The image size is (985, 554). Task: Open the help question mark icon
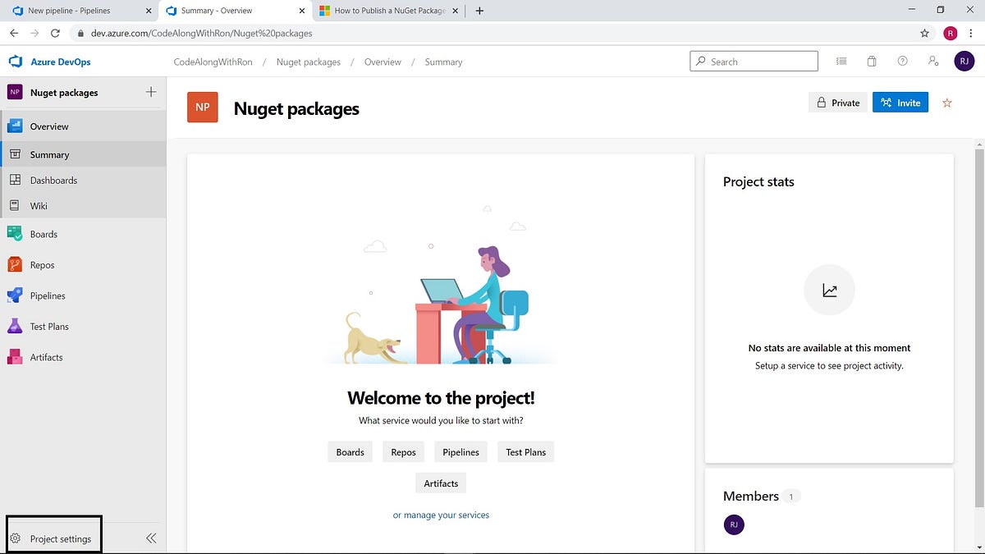[x=903, y=62]
